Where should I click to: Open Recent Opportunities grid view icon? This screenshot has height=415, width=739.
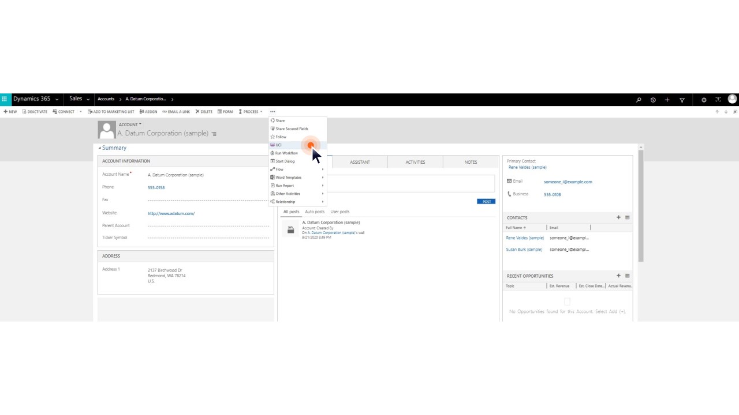coord(628,276)
